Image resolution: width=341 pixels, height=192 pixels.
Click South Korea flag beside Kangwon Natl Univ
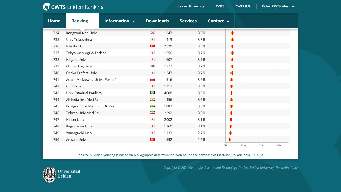coord(152,33)
